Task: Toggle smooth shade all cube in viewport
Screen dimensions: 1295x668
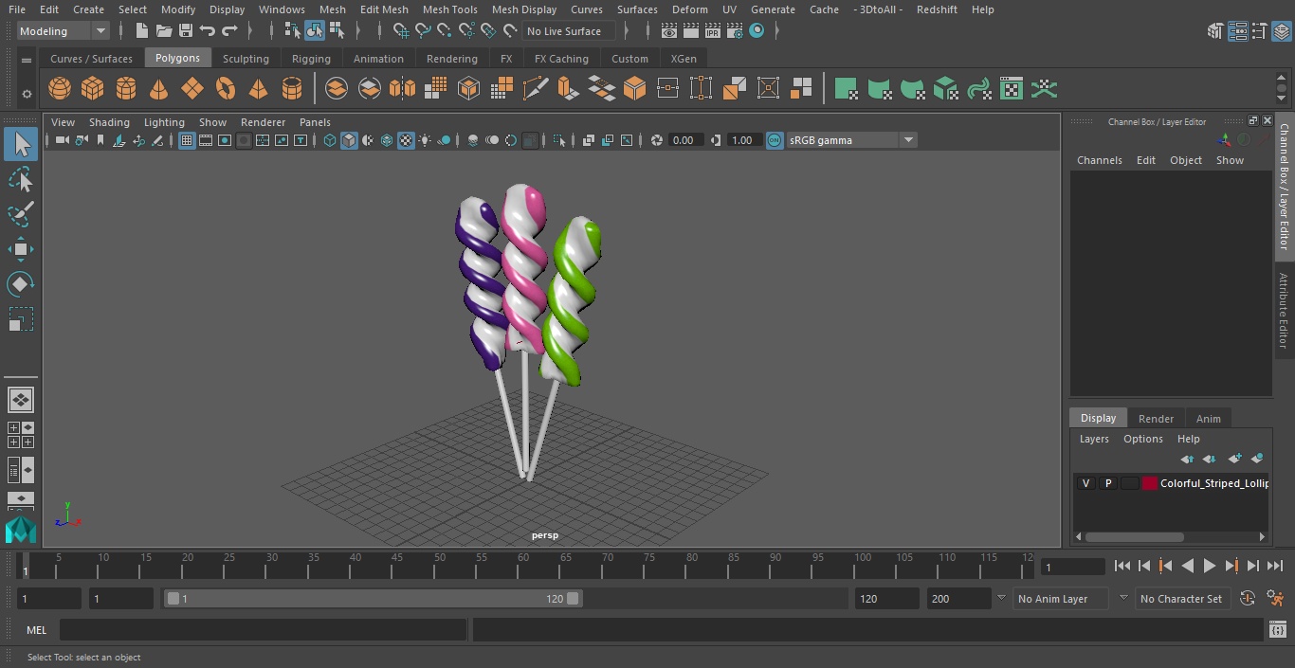Action: tap(349, 140)
